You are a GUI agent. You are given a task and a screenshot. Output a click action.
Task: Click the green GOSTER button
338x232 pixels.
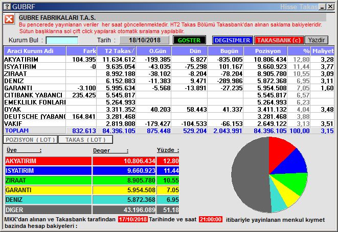tap(189, 40)
